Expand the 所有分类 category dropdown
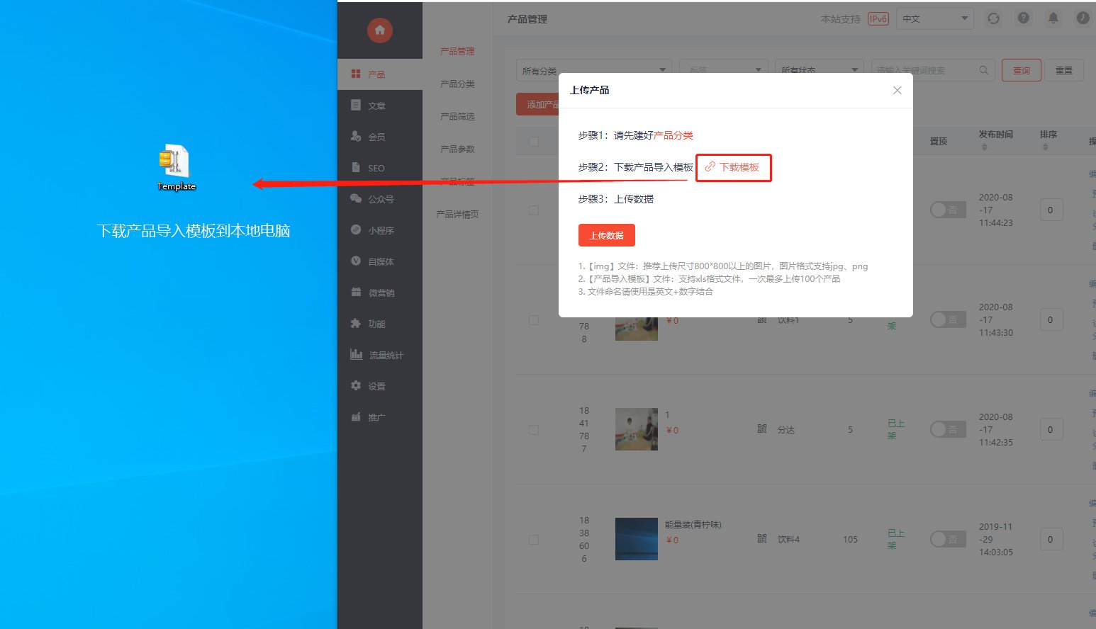 coord(593,70)
